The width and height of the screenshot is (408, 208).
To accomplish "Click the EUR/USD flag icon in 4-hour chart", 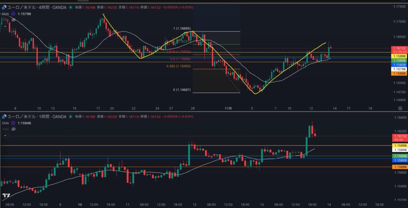I will [x=4, y=7].
